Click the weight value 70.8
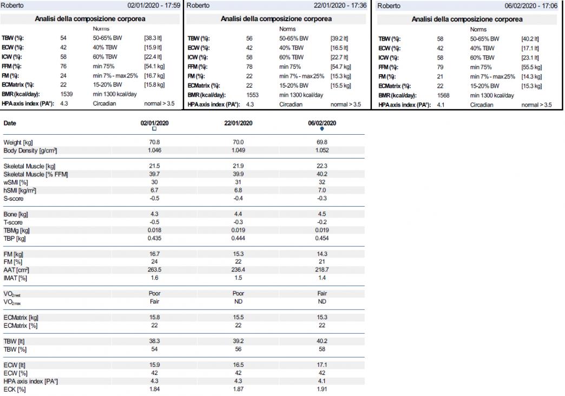The width and height of the screenshot is (565, 396). 154,142
